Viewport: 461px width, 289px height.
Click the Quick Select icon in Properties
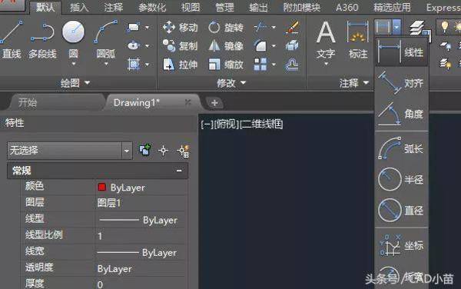pos(183,151)
